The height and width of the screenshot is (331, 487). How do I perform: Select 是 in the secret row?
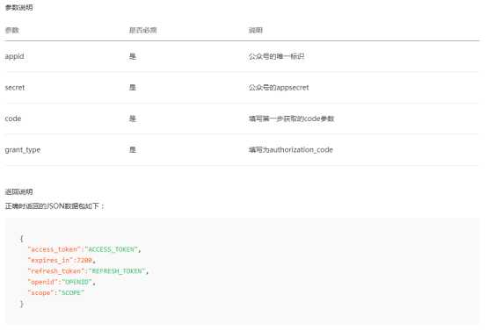133,88
